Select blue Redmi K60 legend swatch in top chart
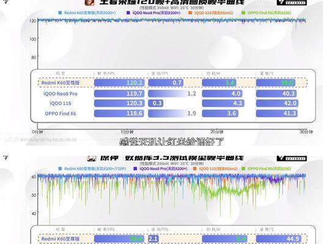Image resolution: width=323 pixels, height=244 pixels. pos(60,13)
